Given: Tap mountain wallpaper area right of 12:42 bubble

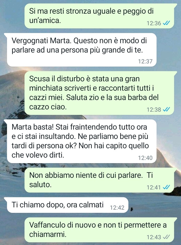Looking at the screenshot, I should [154, 205].
